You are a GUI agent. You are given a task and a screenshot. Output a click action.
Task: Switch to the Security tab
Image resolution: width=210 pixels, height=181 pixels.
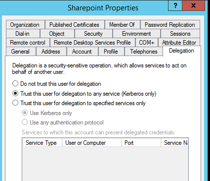pyautogui.click(x=93, y=34)
